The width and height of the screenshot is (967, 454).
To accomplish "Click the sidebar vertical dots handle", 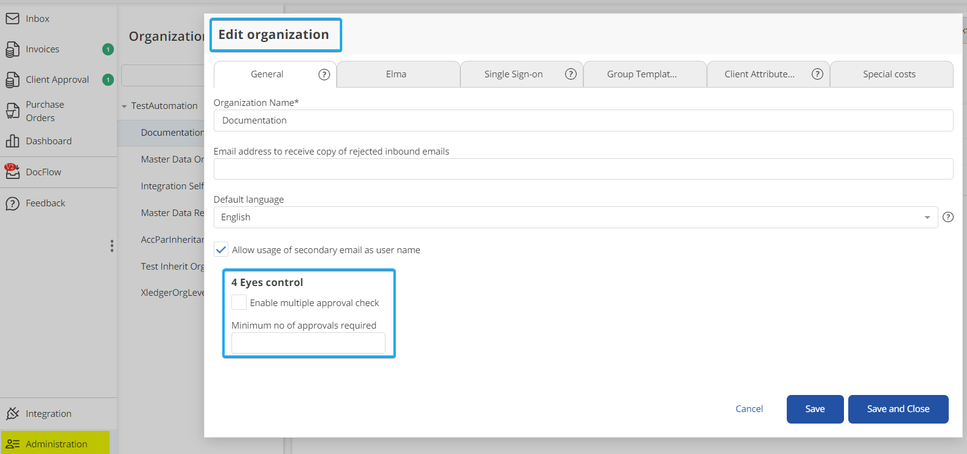I will (112, 245).
